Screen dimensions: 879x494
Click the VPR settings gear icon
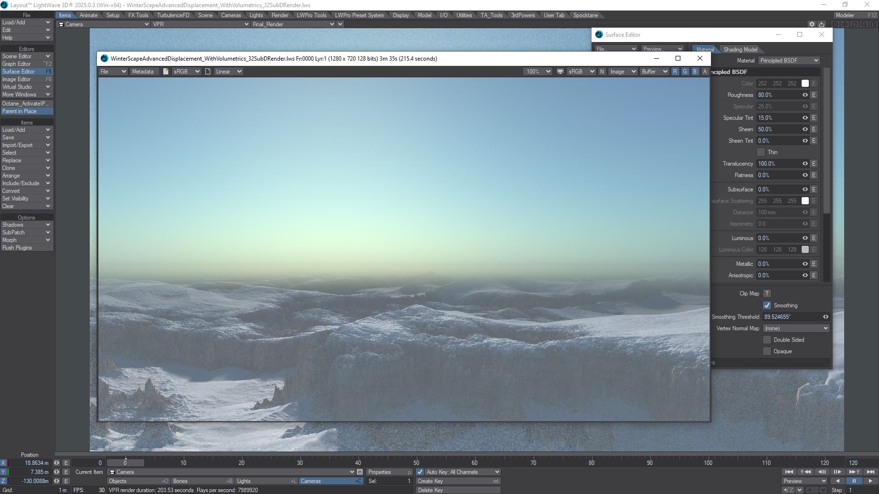[812, 24]
